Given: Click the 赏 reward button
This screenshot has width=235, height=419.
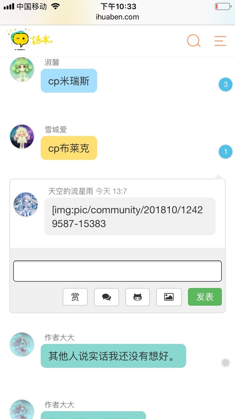Looking at the screenshot, I should click(75, 297).
